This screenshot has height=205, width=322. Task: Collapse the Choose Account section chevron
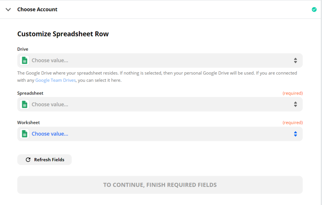pos(8,9)
